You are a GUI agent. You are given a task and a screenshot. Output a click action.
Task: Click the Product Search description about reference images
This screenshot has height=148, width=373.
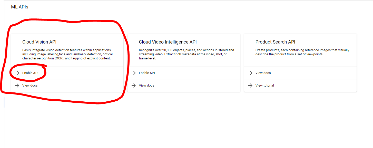pyautogui.click(x=302, y=52)
